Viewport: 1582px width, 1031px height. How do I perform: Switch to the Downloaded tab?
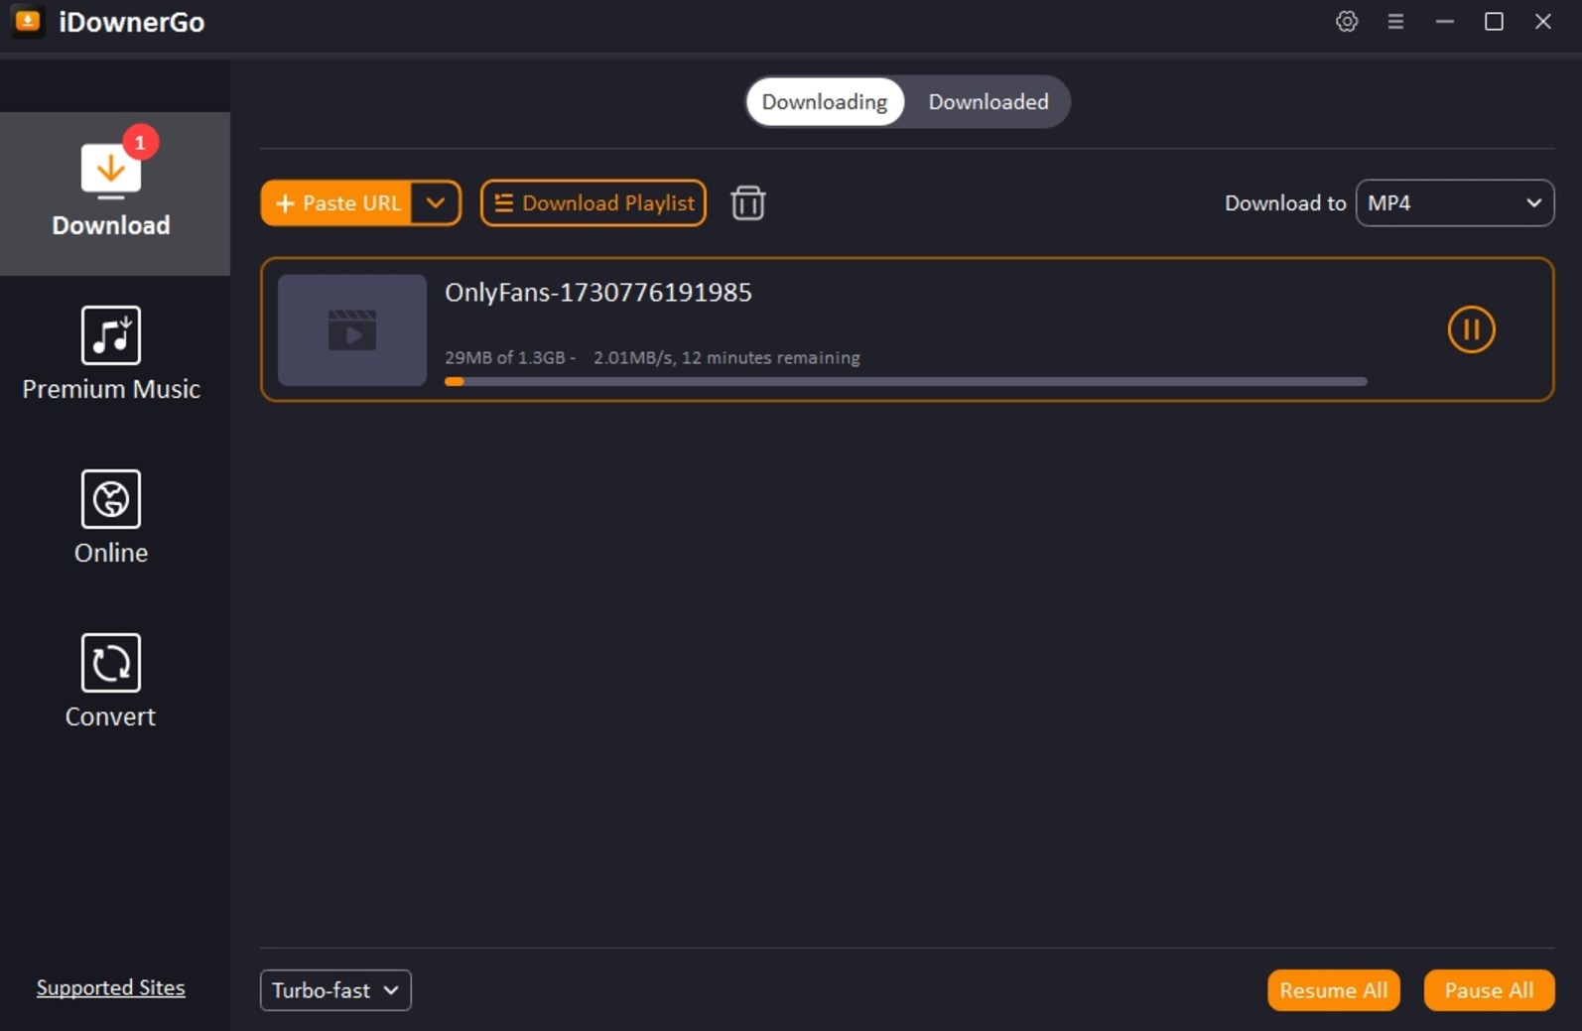(989, 102)
